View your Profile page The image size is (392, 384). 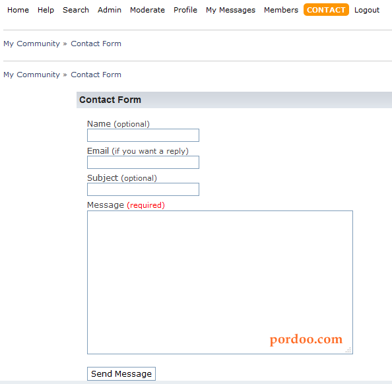[x=185, y=10]
